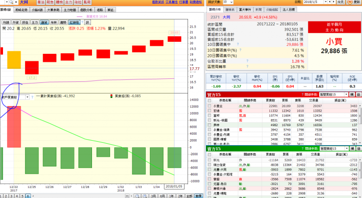Go to previous date arrow
Screen dimensions: 362x198
(330, 2)
